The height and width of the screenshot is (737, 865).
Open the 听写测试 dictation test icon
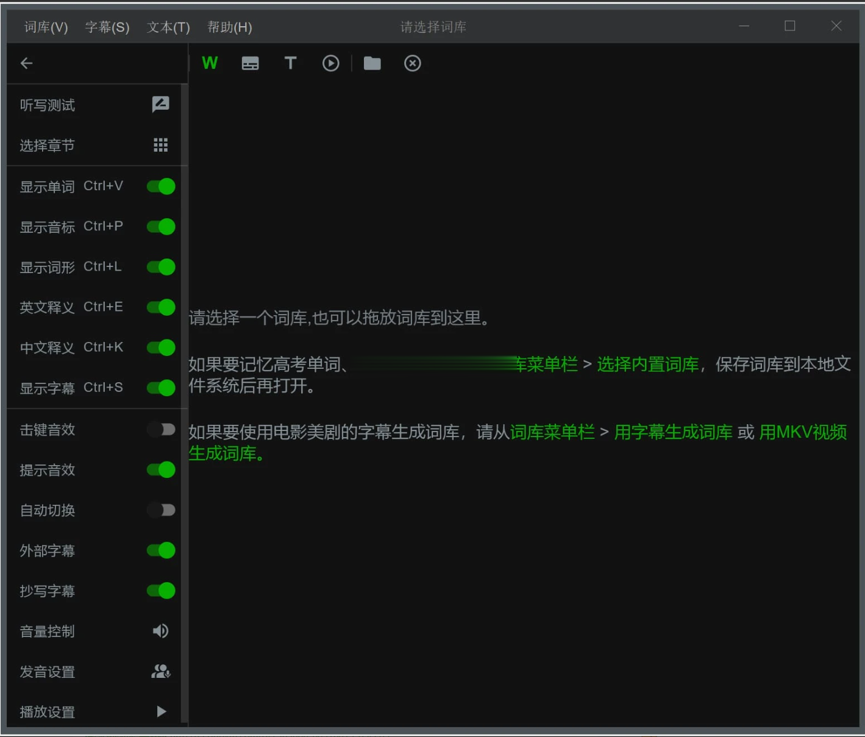pyautogui.click(x=160, y=105)
